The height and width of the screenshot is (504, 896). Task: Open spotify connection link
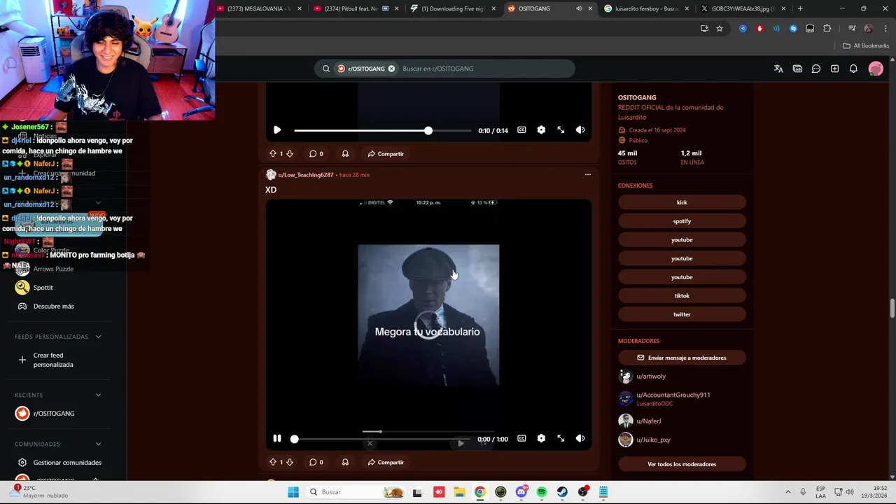click(682, 221)
